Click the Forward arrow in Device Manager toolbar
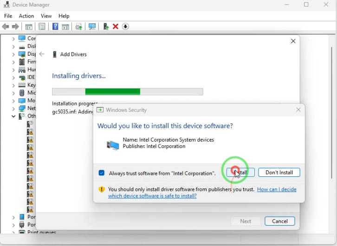 (x=15, y=26)
